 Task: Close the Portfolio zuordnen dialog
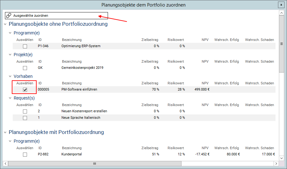(x=281, y=5)
